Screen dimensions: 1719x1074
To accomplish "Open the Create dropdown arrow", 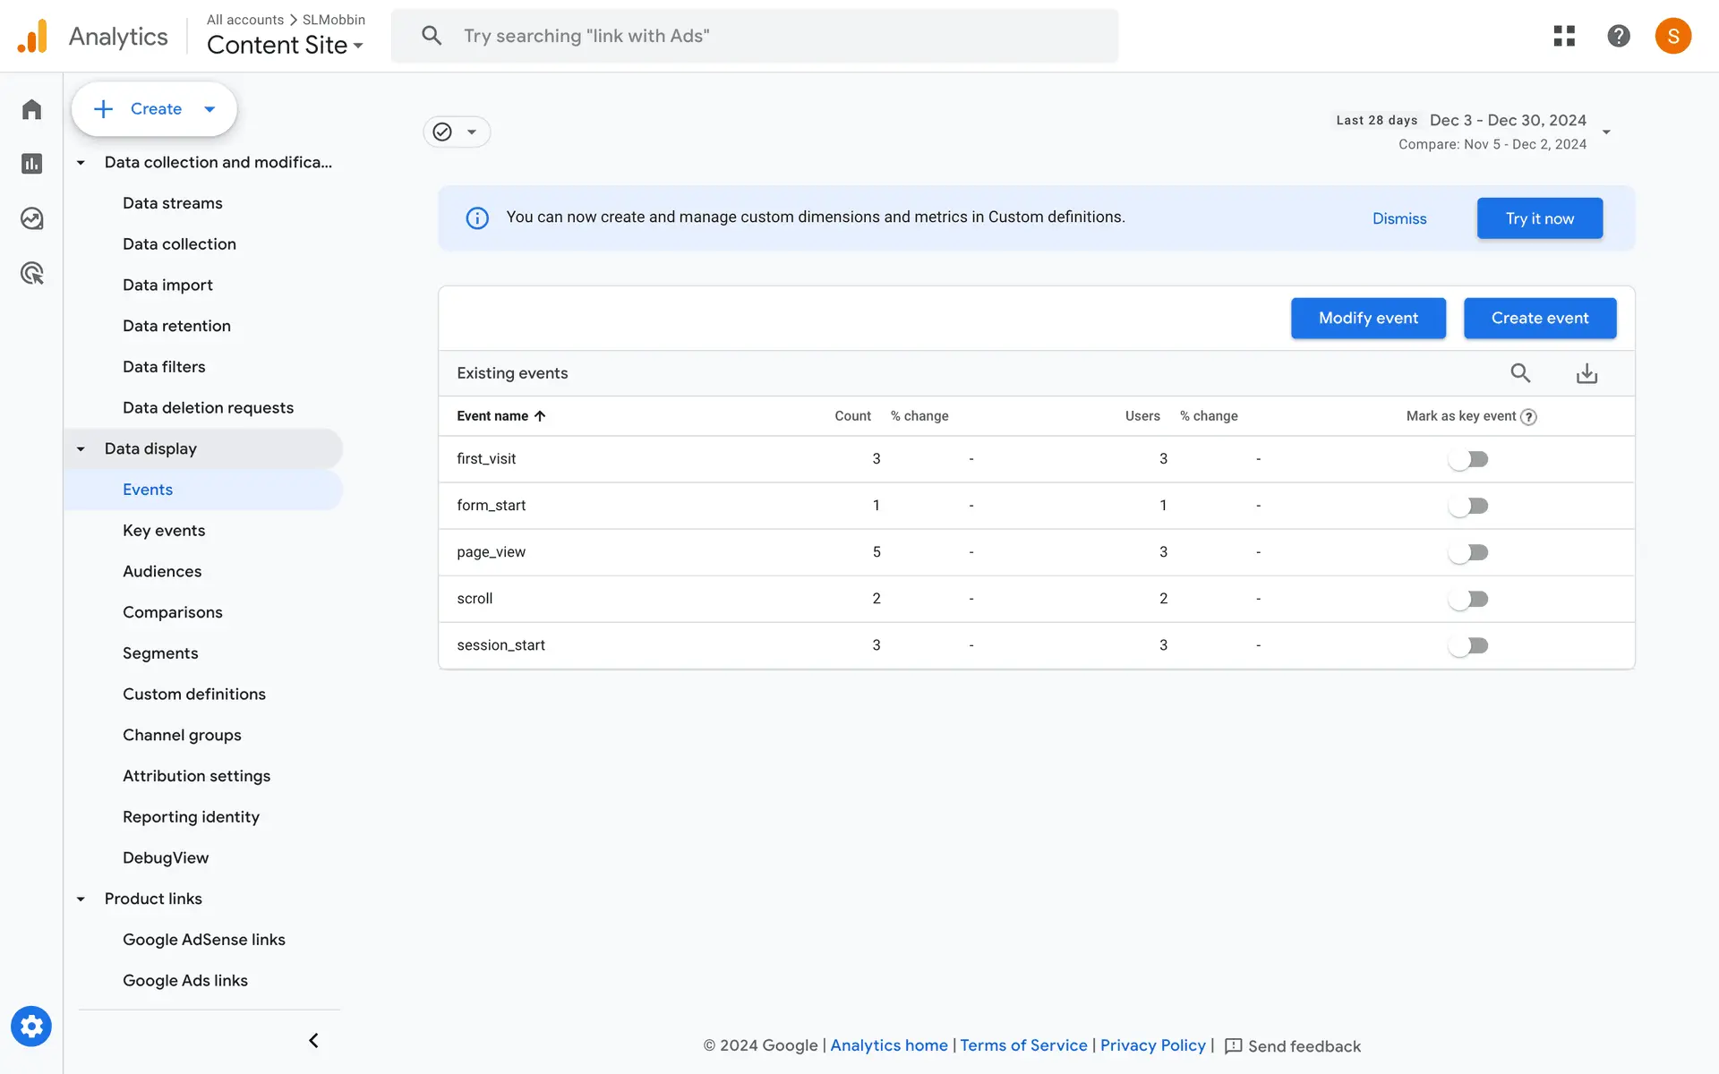I will [x=210, y=109].
